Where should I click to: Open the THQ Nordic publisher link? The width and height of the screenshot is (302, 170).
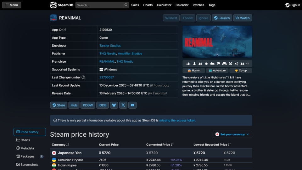tap(108, 54)
